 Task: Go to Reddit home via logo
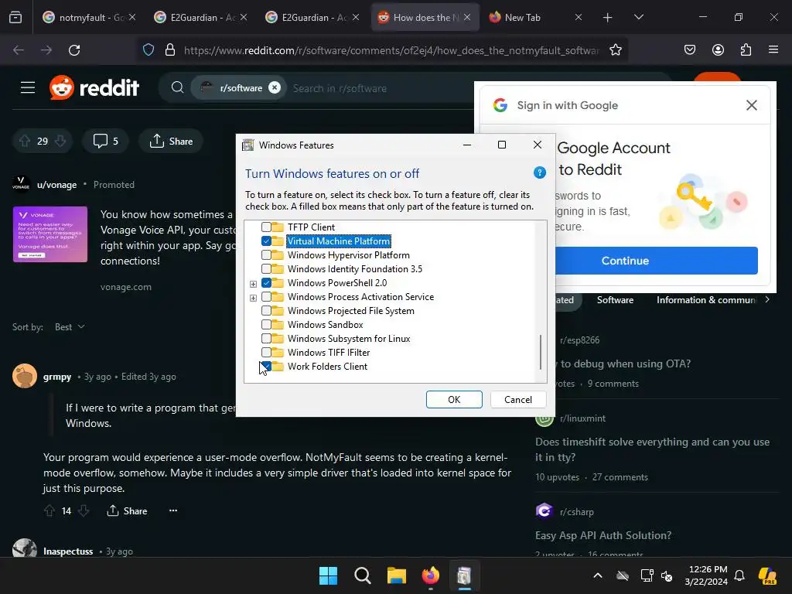pos(94,88)
